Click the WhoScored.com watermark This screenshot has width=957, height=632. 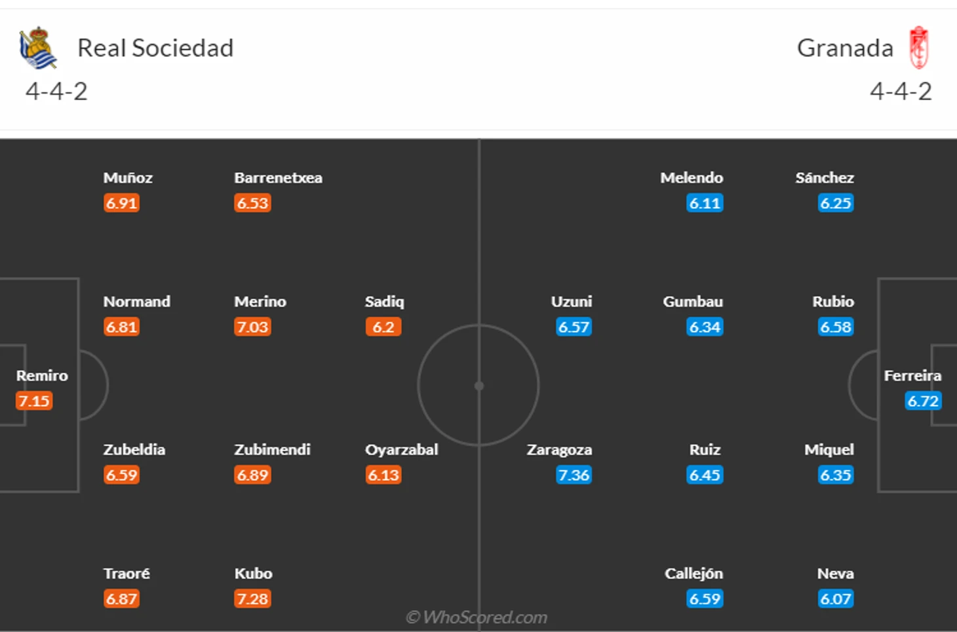pyautogui.click(x=477, y=617)
